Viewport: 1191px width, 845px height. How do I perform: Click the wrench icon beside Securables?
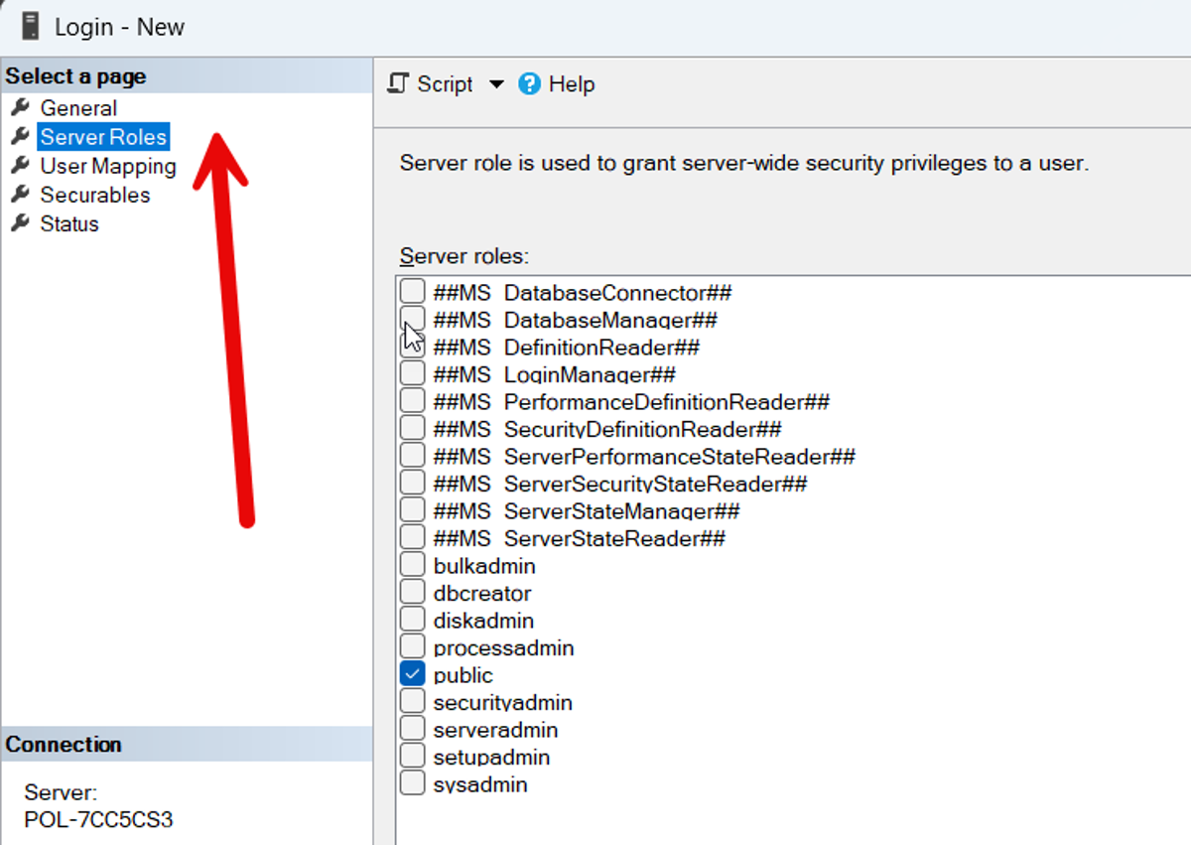coord(20,194)
